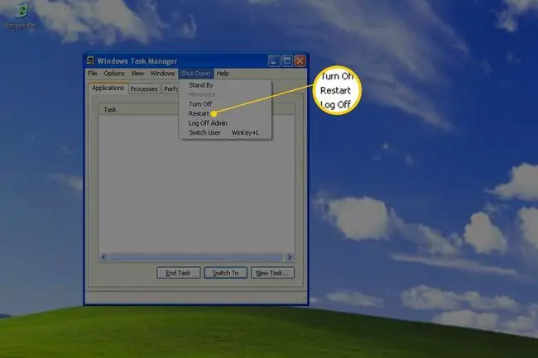Select the disabled Hibernate entry in the Shut Down menu
The height and width of the screenshot is (358, 538).
225,94
